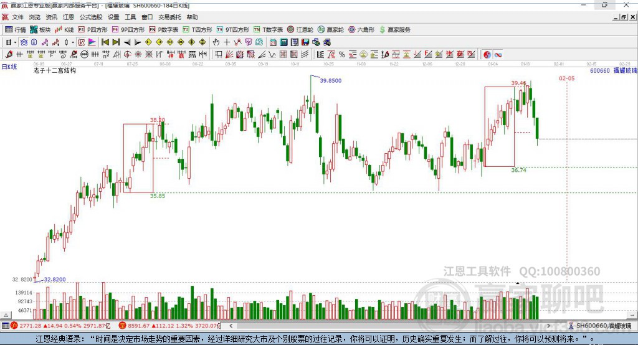Click the 32.8200 low price label
The width and height of the screenshot is (638, 345).
point(55,280)
